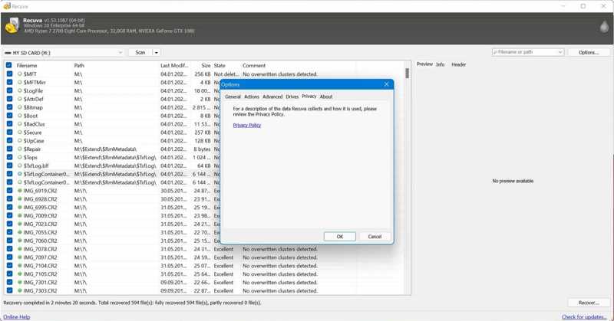The image size is (614, 321).
Task: Select the Privacy tab in Options
Action: (309, 97)
